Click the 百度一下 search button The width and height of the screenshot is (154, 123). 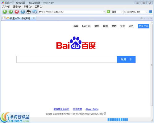click(x=126, y=59)
